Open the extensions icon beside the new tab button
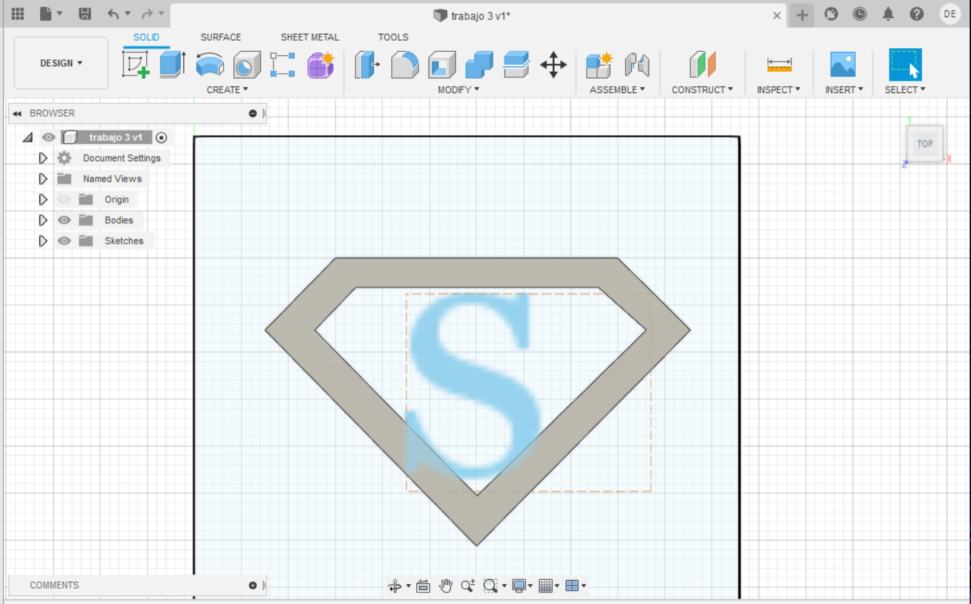971x604 pixels. pos(831,14)
